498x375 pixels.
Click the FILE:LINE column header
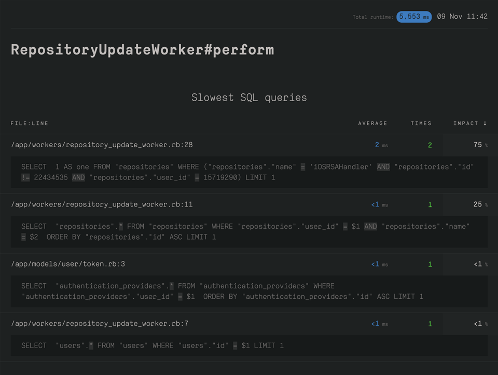coord(30,123)
